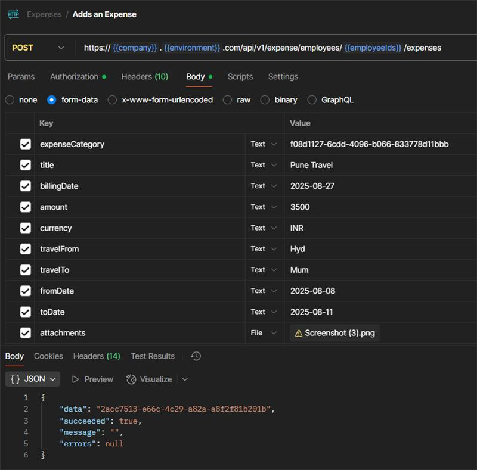This screenshot has width=477, height=470.
Task: Click the HTTP request icon
Action: click(13, 14)
